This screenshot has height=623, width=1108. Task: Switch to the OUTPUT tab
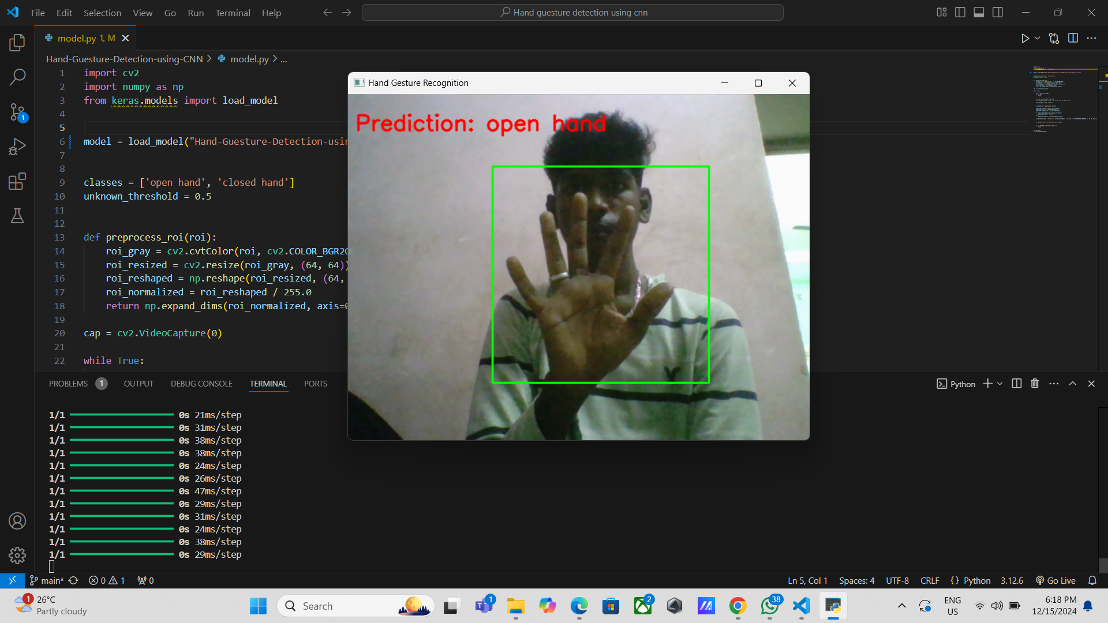(138, 383)
